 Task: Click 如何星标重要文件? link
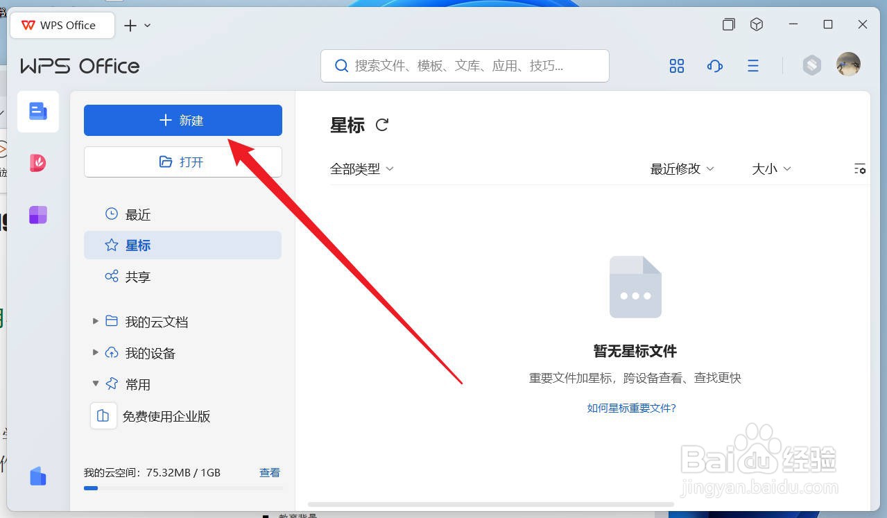tap(632, 408)
